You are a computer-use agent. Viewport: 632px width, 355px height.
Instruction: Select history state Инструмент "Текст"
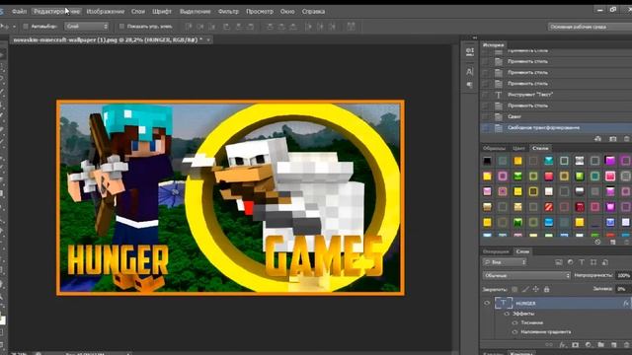[x=556, y=95]
